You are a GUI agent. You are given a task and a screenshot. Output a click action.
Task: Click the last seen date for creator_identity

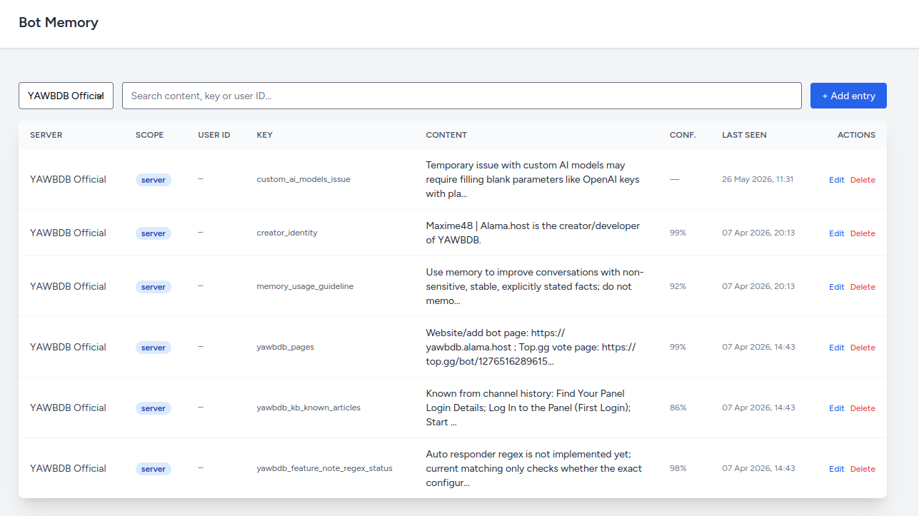[x=758, y=233]
